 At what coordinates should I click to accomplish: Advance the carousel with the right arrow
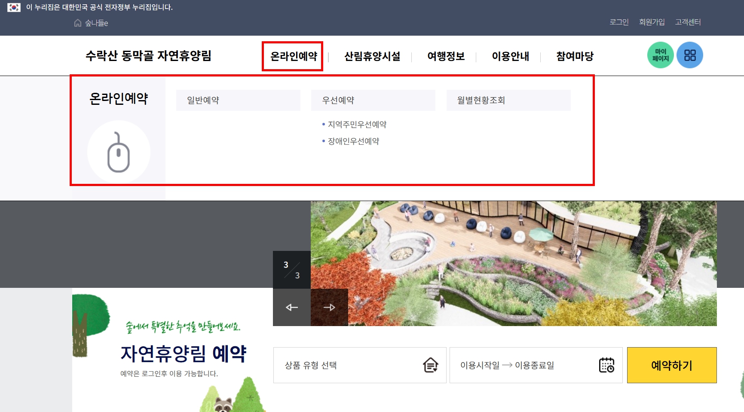click(x=329, y=307)
